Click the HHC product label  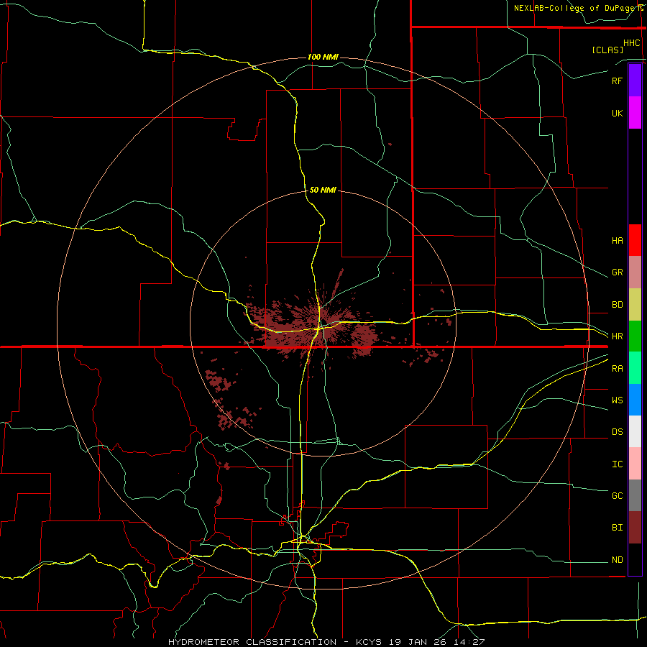click(x=632, y=43)
